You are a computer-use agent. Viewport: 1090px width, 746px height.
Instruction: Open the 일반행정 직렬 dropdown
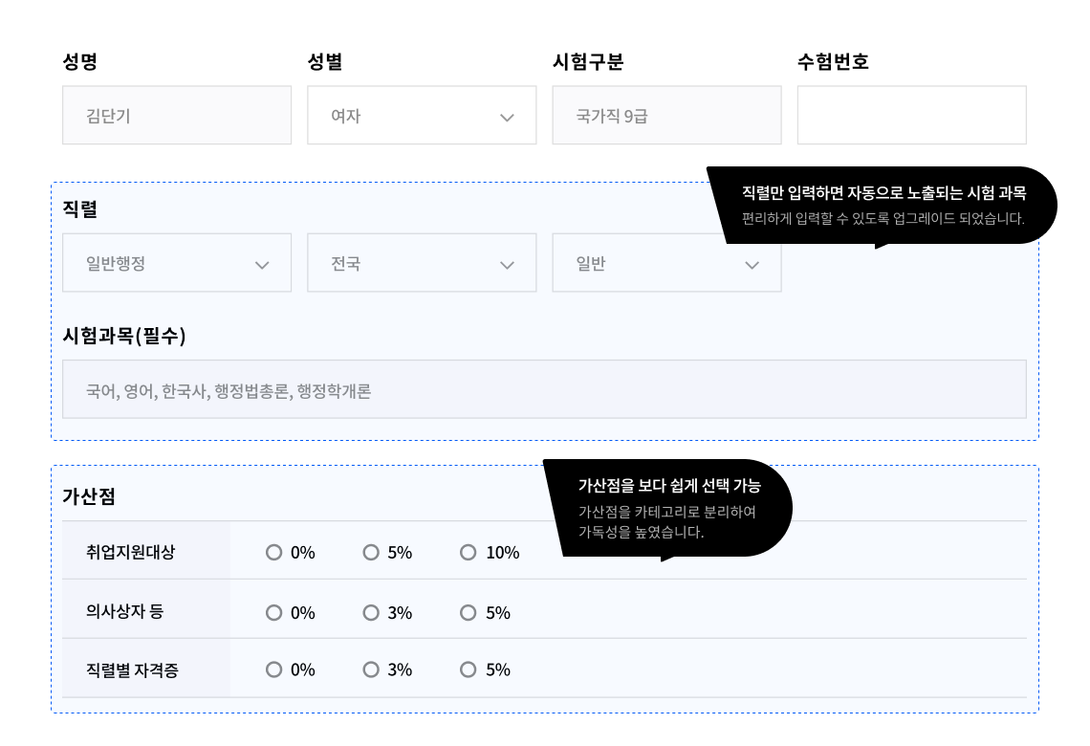point(177,263)
